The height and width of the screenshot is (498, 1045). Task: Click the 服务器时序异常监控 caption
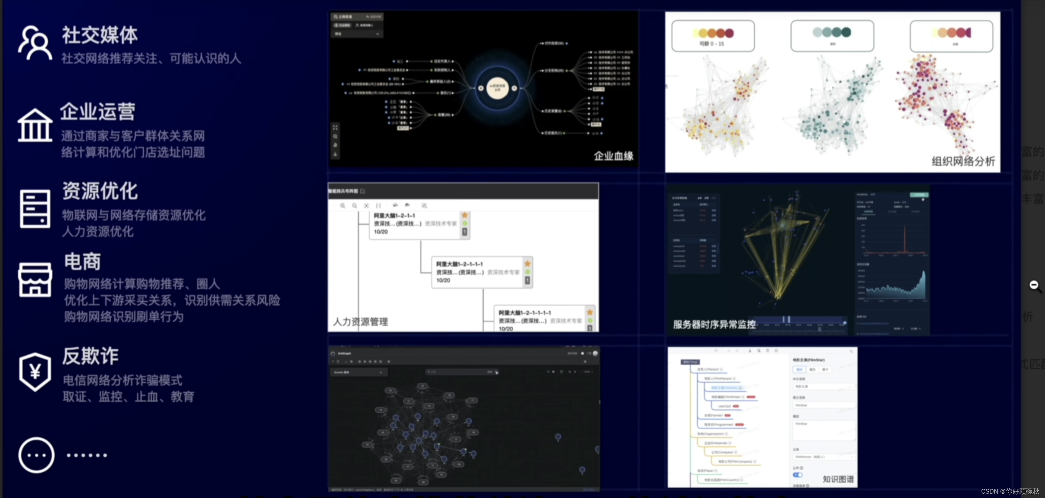click(x=714, y=325)
